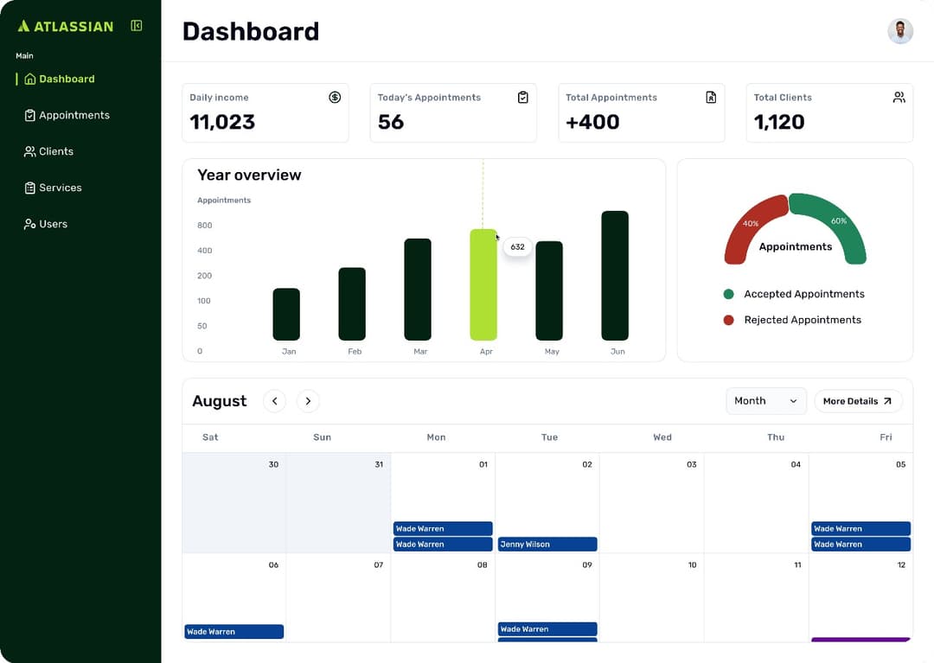934x663 pixels.
Task: Click the red 40% gauge segment
Action: point(752,225)
